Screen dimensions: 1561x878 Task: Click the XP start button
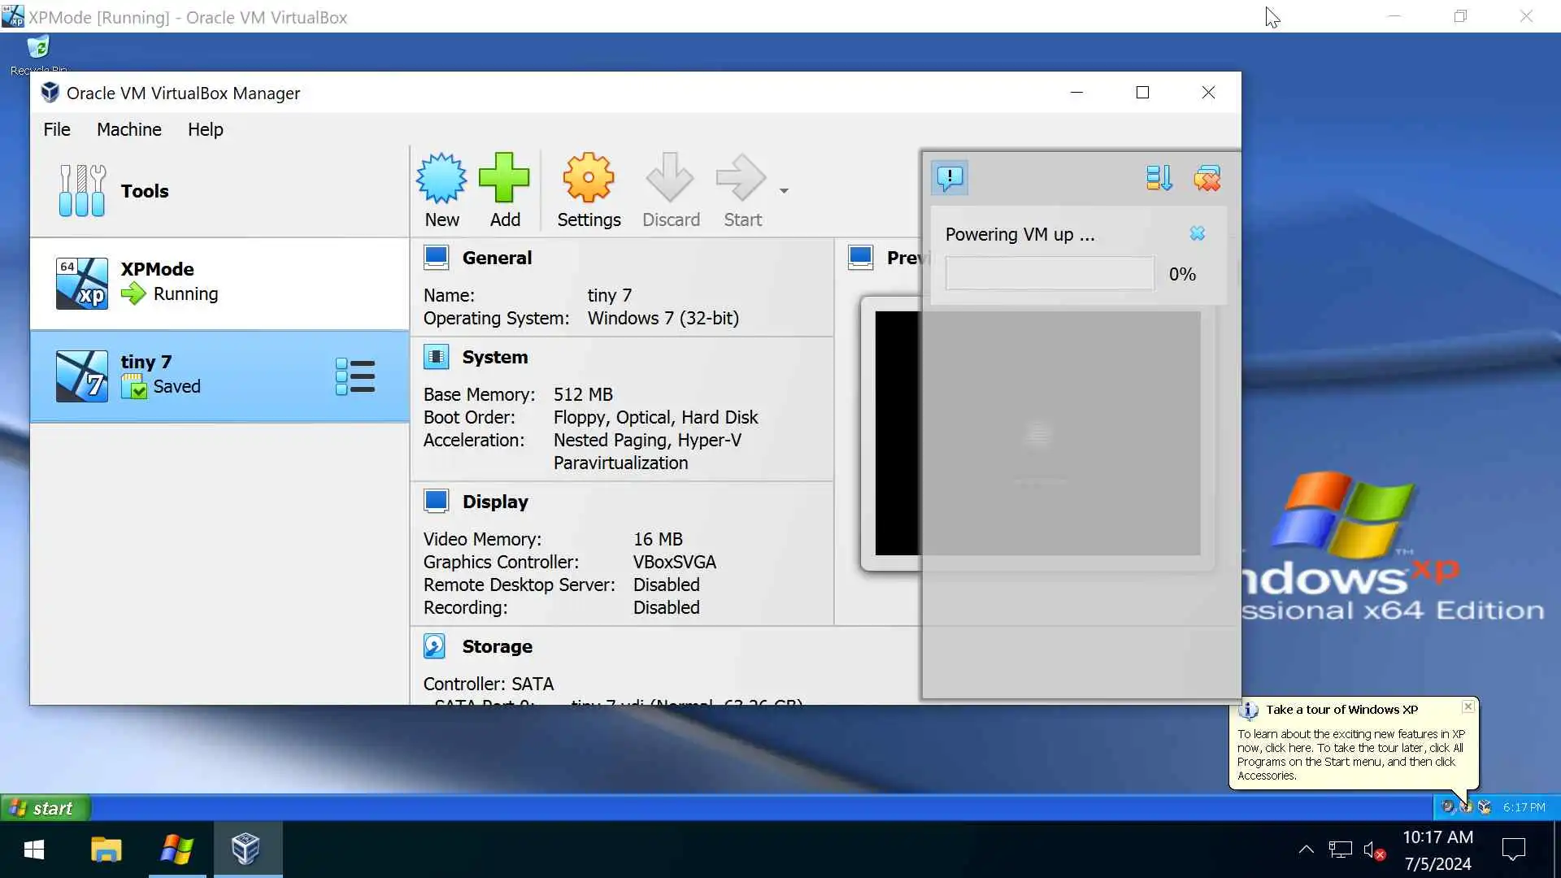pos(46,808)
